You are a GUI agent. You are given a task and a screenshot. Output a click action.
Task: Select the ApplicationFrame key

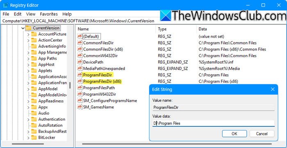tap(52, 83)
